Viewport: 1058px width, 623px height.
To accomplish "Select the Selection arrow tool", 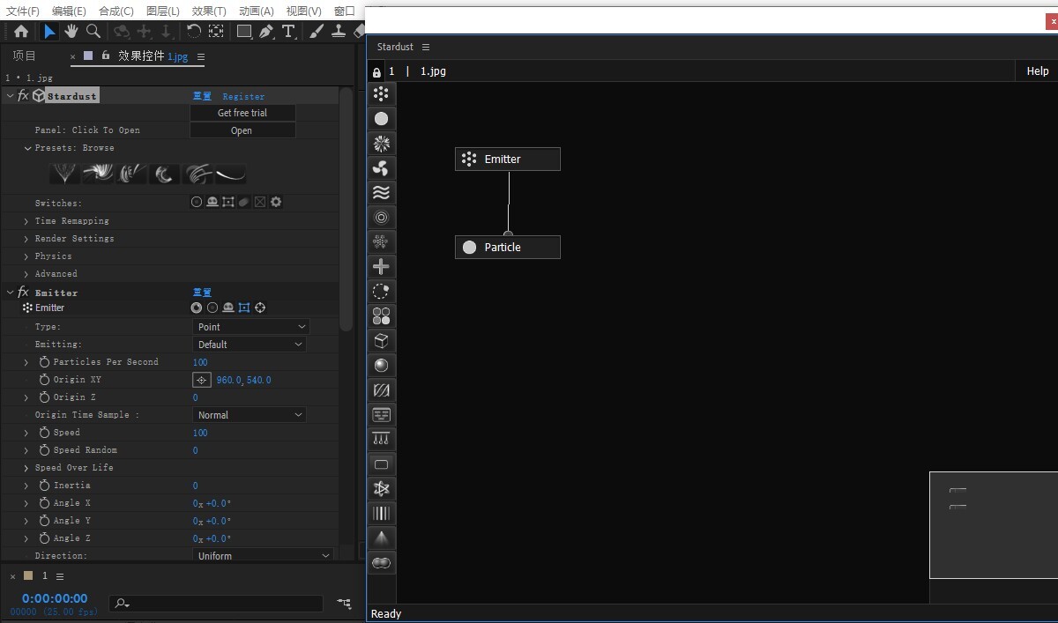I will pos(49,31).
